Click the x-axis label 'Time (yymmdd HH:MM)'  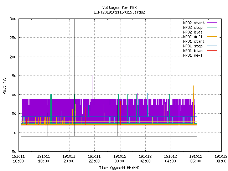pyautogui.click(x=119, y=168)
